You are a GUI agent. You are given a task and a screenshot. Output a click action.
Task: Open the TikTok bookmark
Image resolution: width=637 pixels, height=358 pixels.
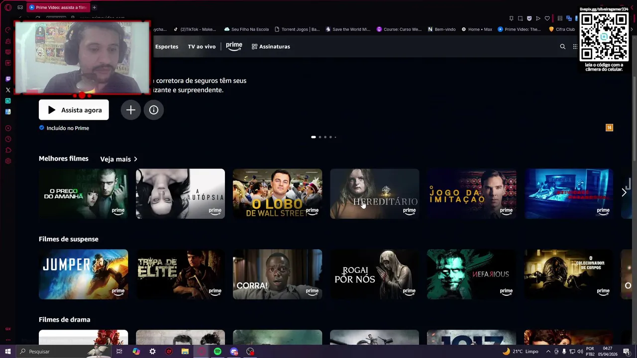point(195,29)
